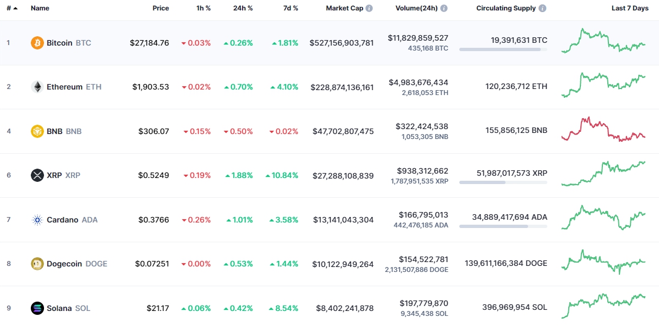This screenshot has width=659, height=328.
Task: Click Ethereum market cap $228,874,136,161
Action: click(x=342, y=87)
